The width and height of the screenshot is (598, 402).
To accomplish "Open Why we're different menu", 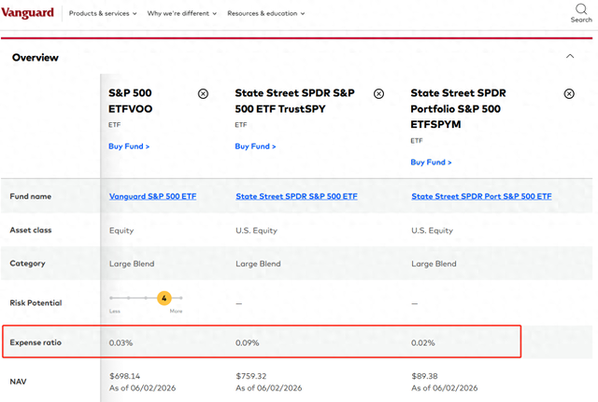I will coord(182,13).
